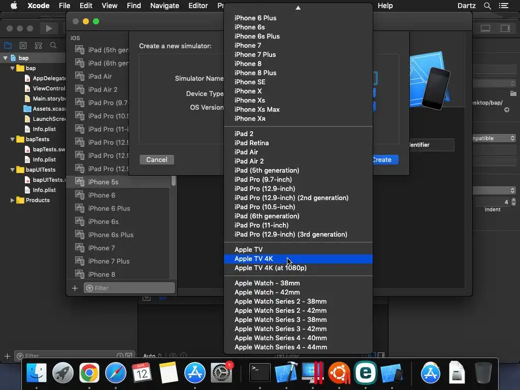Launch Launchpad rocket icon in Dock
Image resolution: width=520 pixels, height=390 pixels.
pos(62,373)
